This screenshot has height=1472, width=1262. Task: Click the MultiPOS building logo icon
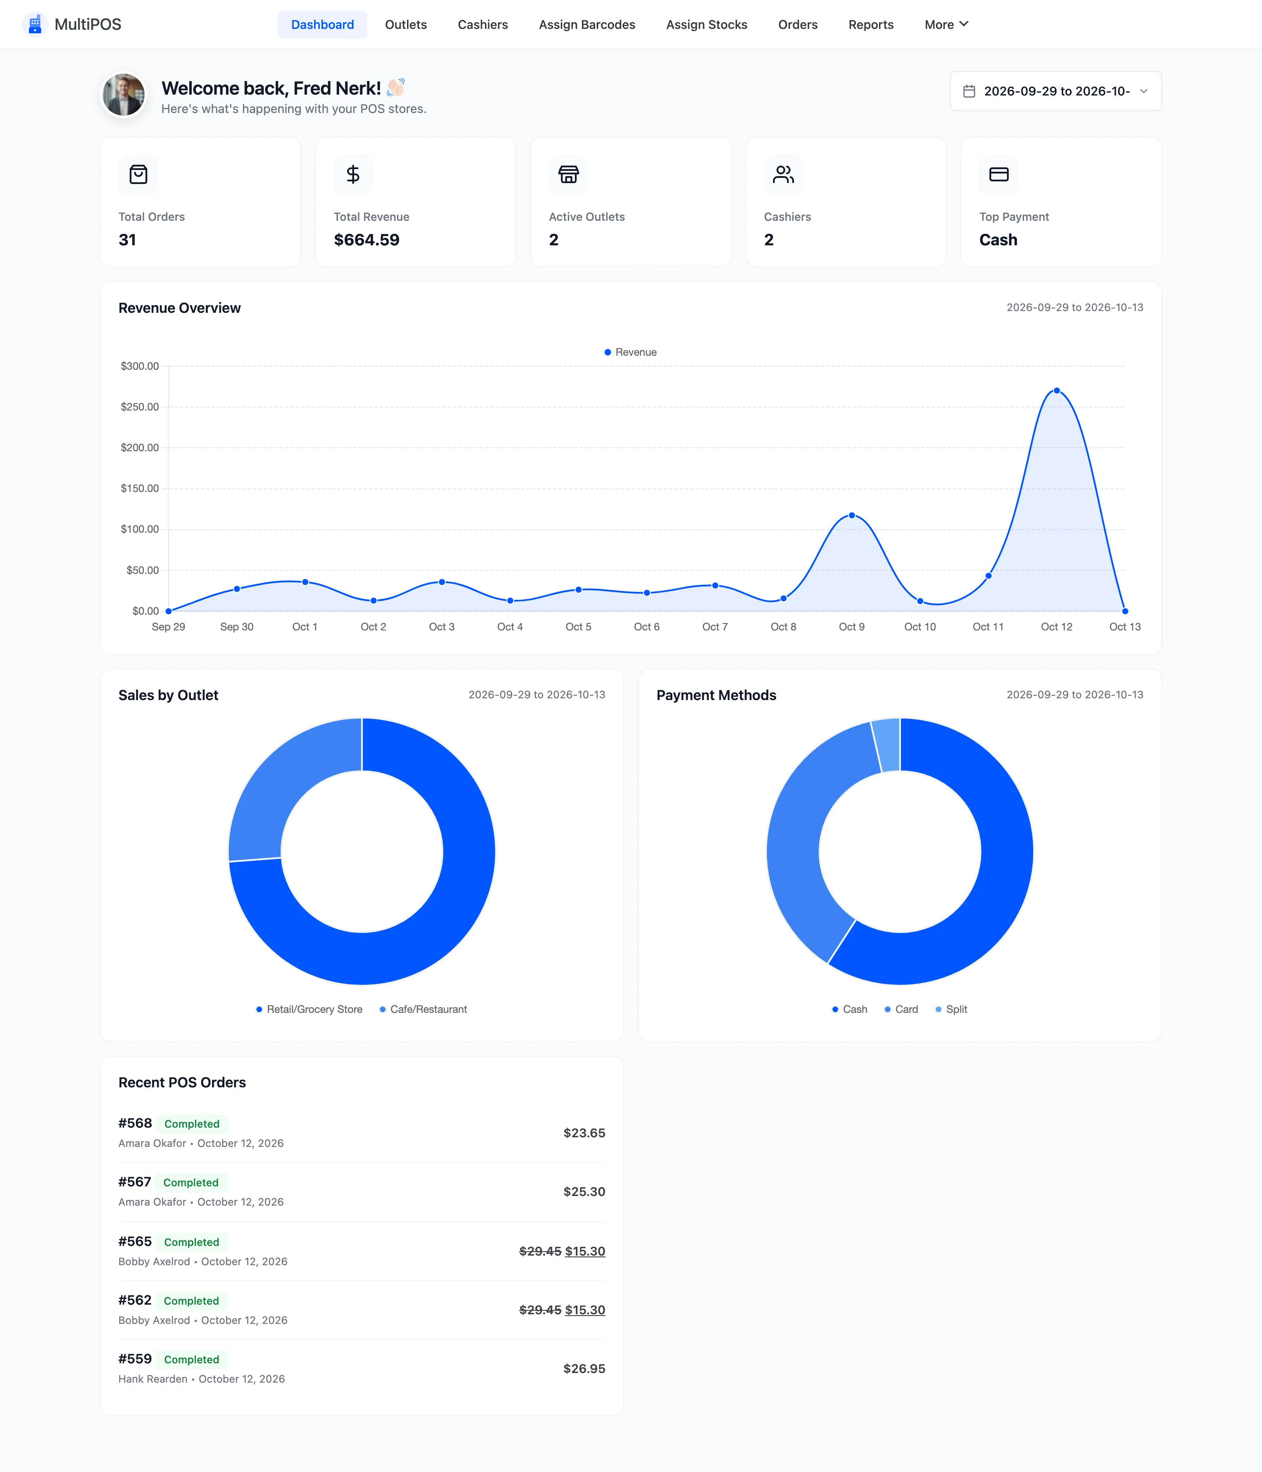click(x=35, y=24)
